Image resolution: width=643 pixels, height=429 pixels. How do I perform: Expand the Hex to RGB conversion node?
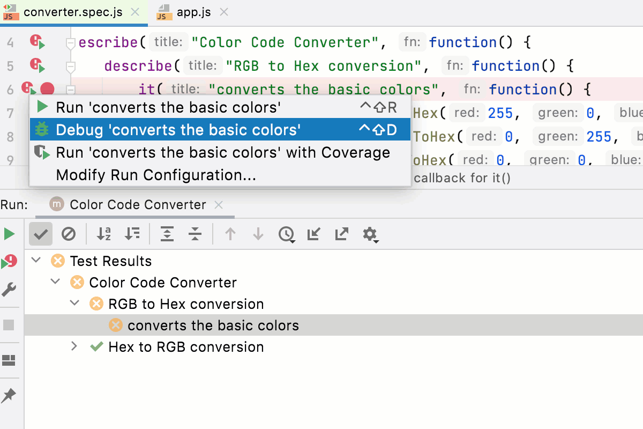tap(75, 346)
